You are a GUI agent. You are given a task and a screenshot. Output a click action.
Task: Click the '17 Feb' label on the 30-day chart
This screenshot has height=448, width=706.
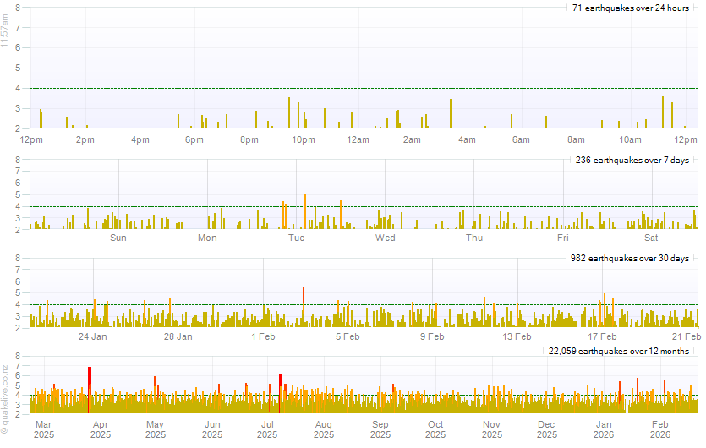coord(603,336)
